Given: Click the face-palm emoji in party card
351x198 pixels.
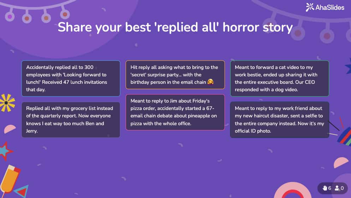Looking at the screenshot, I should click(x=210, y=82).
